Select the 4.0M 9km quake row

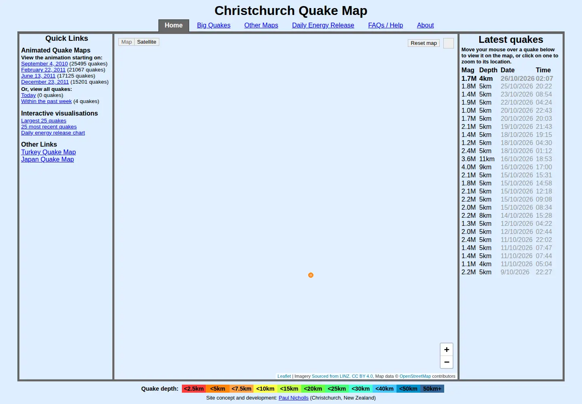[507, 167]
